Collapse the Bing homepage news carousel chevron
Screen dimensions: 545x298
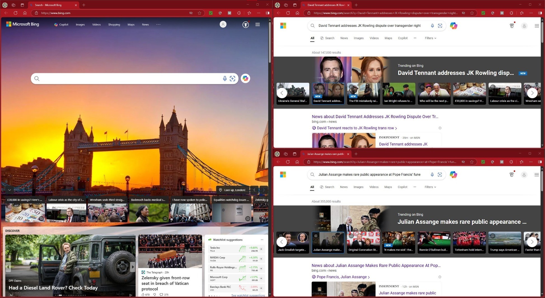pos(10,190)
